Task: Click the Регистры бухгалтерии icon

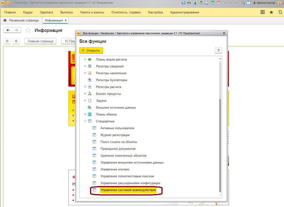Action: (90, 80)
